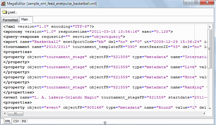This screenshot has height=125, width=216.
Task: Open the XML tab at the bottom
Action: 7,121
